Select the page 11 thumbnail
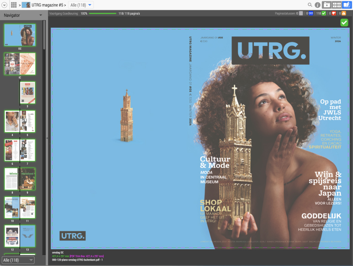The height and width of the screenshot is (266, 353). pyautogui.click(x=27, y=207)
